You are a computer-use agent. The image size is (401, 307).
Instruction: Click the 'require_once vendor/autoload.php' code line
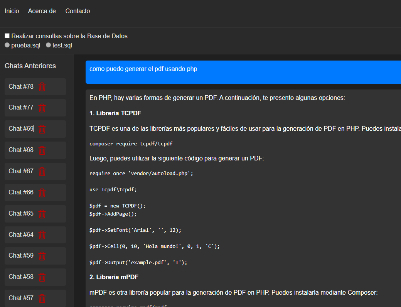[141, 174]
